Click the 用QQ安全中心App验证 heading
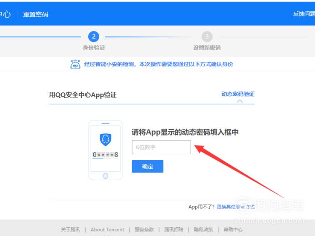Image resolution: width=315 pixels, height=236 pixels. [83, 95]
